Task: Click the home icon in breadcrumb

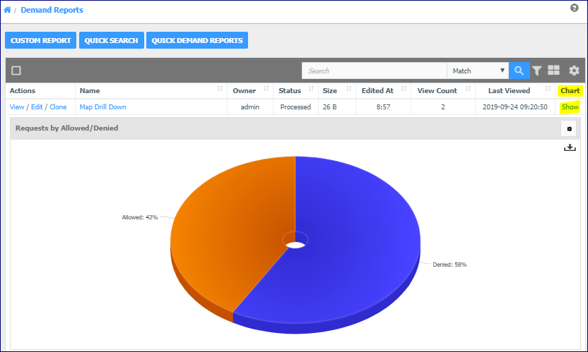Action: pos(7,10)
